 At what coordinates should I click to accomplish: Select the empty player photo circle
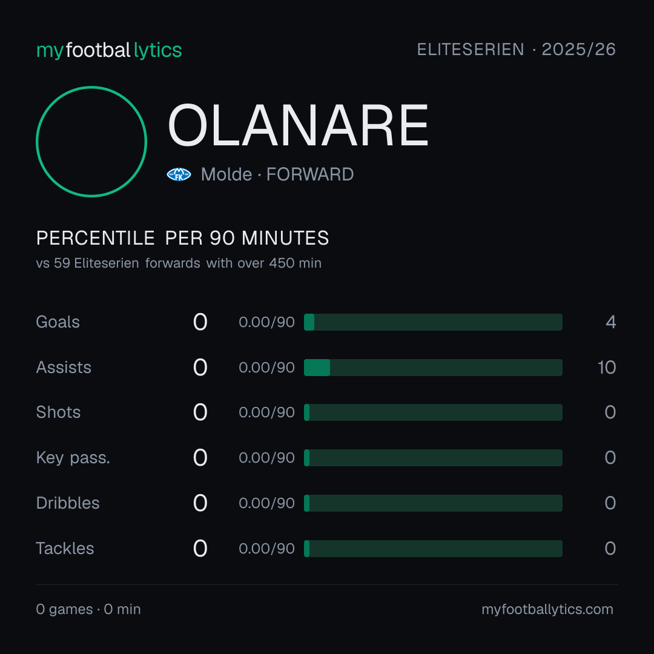(91, 141)
